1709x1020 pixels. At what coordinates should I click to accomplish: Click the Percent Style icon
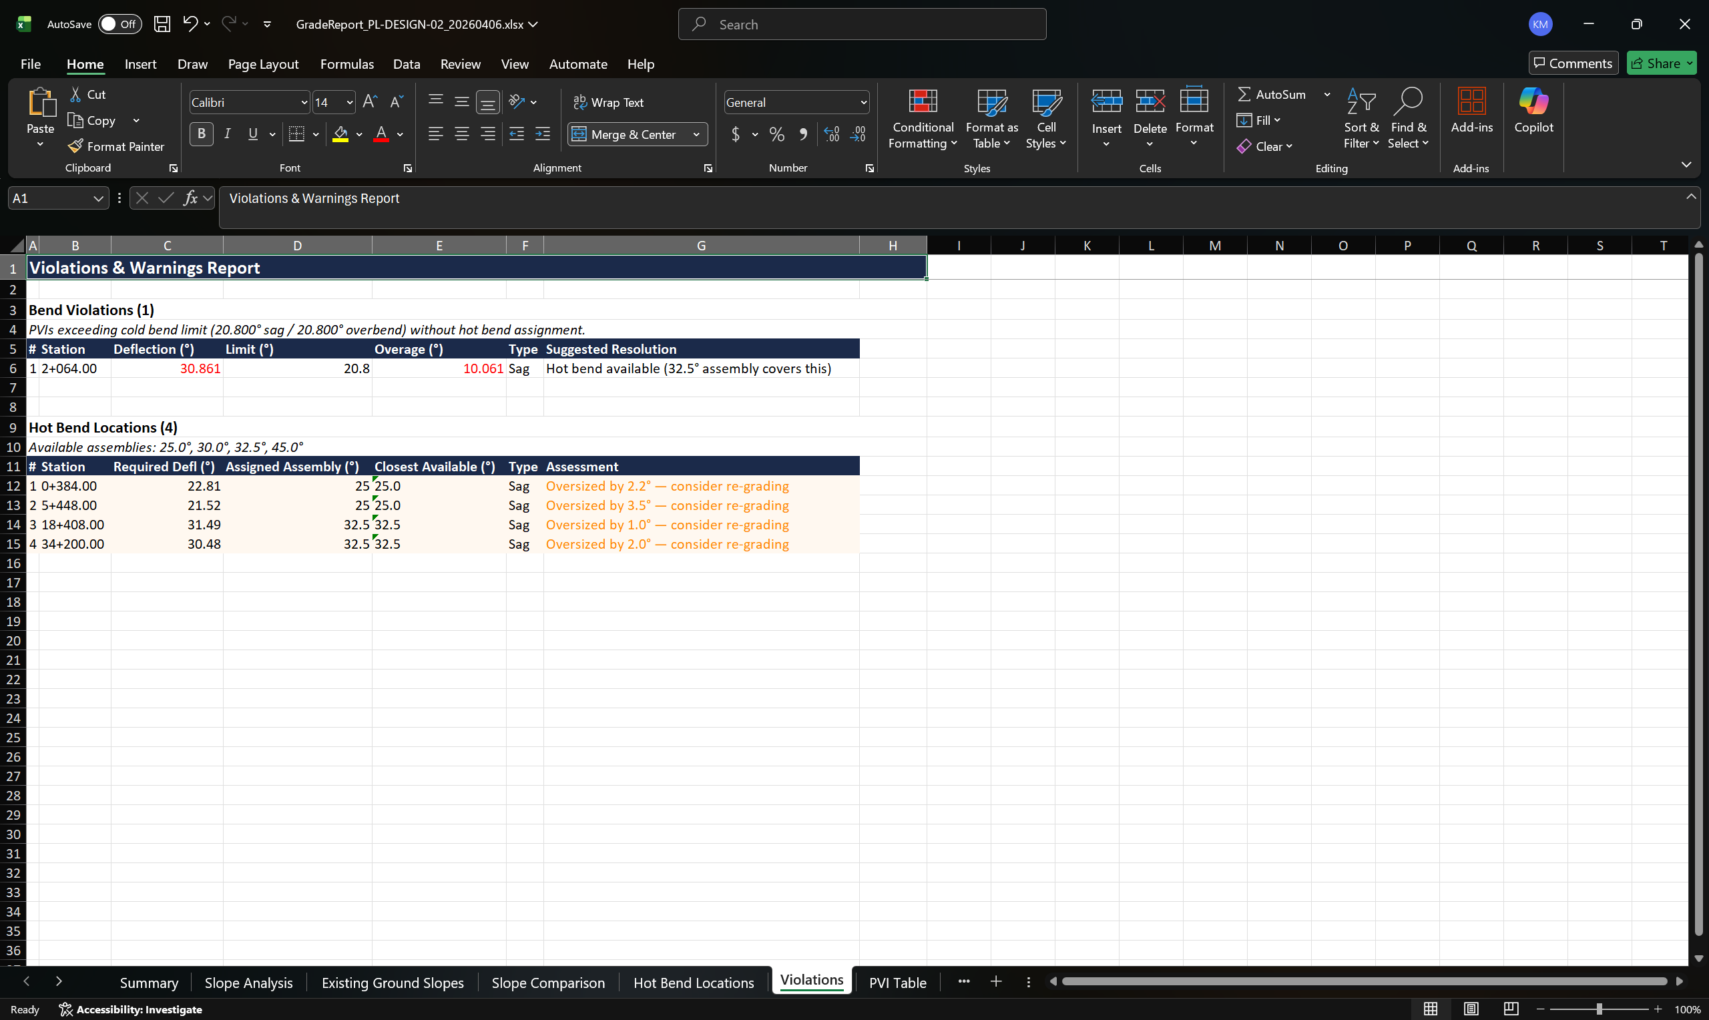tap(776, 134)
